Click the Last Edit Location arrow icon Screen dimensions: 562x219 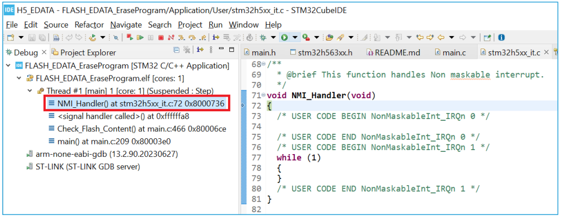pyautogui.click(x=420, y=37)
